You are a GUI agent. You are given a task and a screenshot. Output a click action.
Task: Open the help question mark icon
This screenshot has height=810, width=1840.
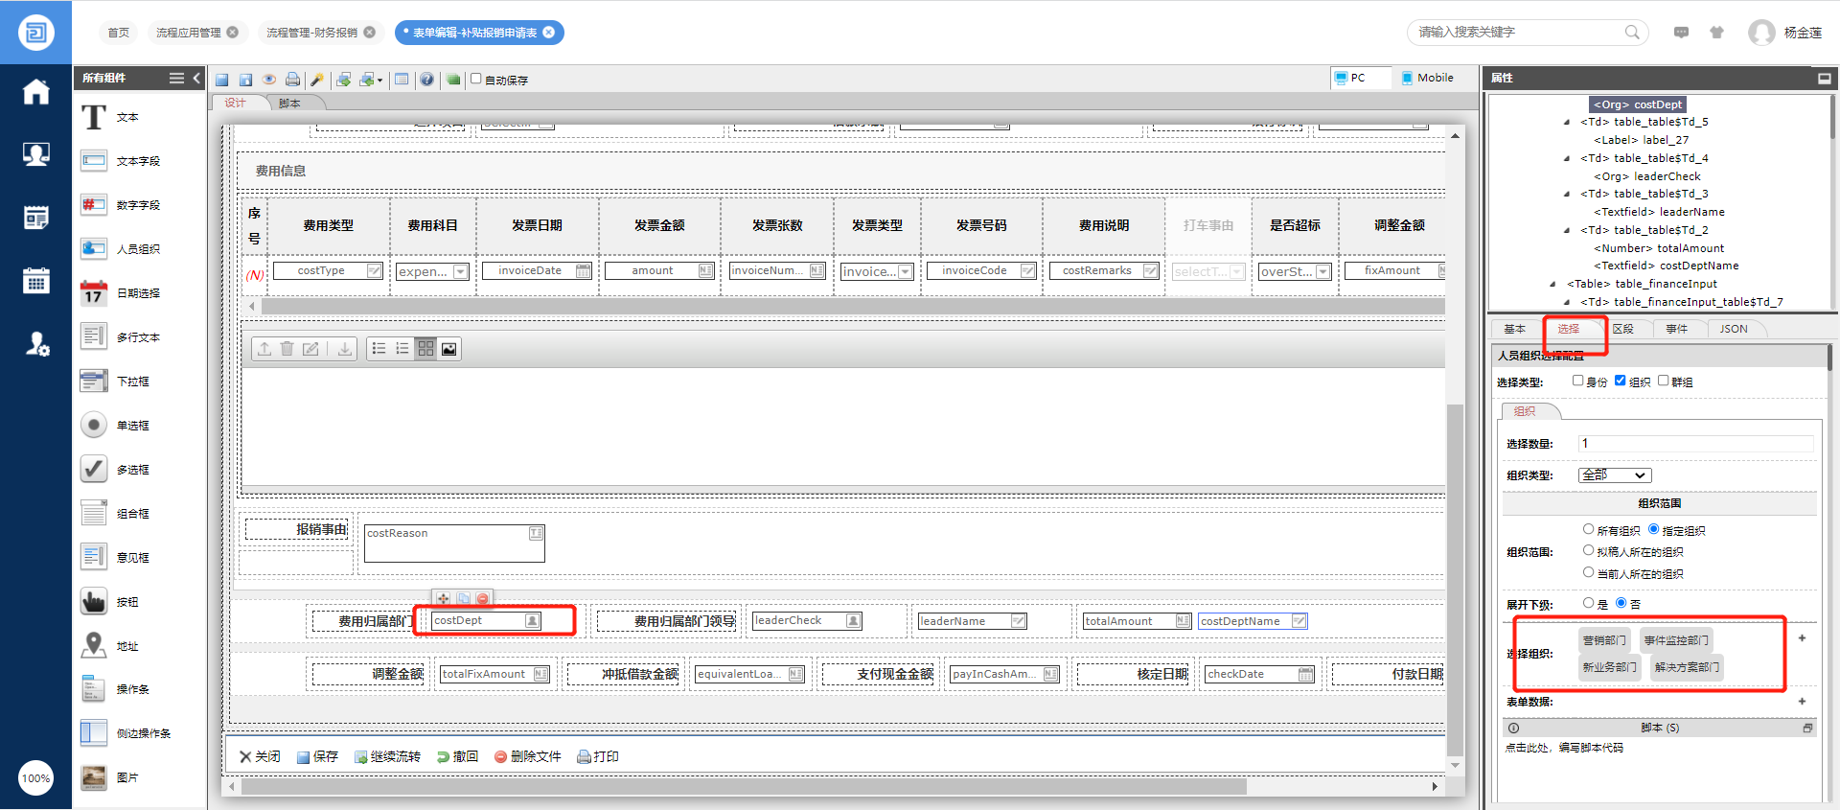pyautogui.click(x=426, y=80)
